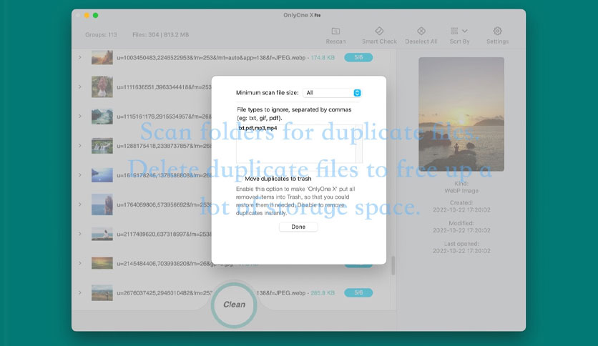598x346 pixels.
Task: Click the WebP Image kind label
Action: [x=461, y=191]
